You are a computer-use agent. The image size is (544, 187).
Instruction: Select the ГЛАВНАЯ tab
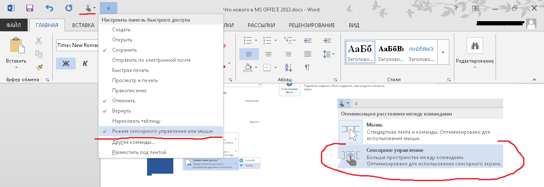47,25
